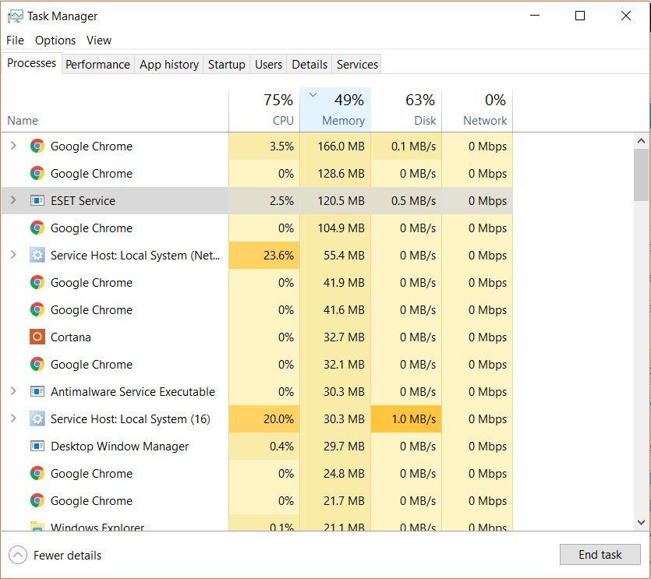The height and width of the screenshot is (579, 651).
Task: Click Chrome icon in the 104.9 MB row
Action: pyautogui.click(x=37, y=228)
